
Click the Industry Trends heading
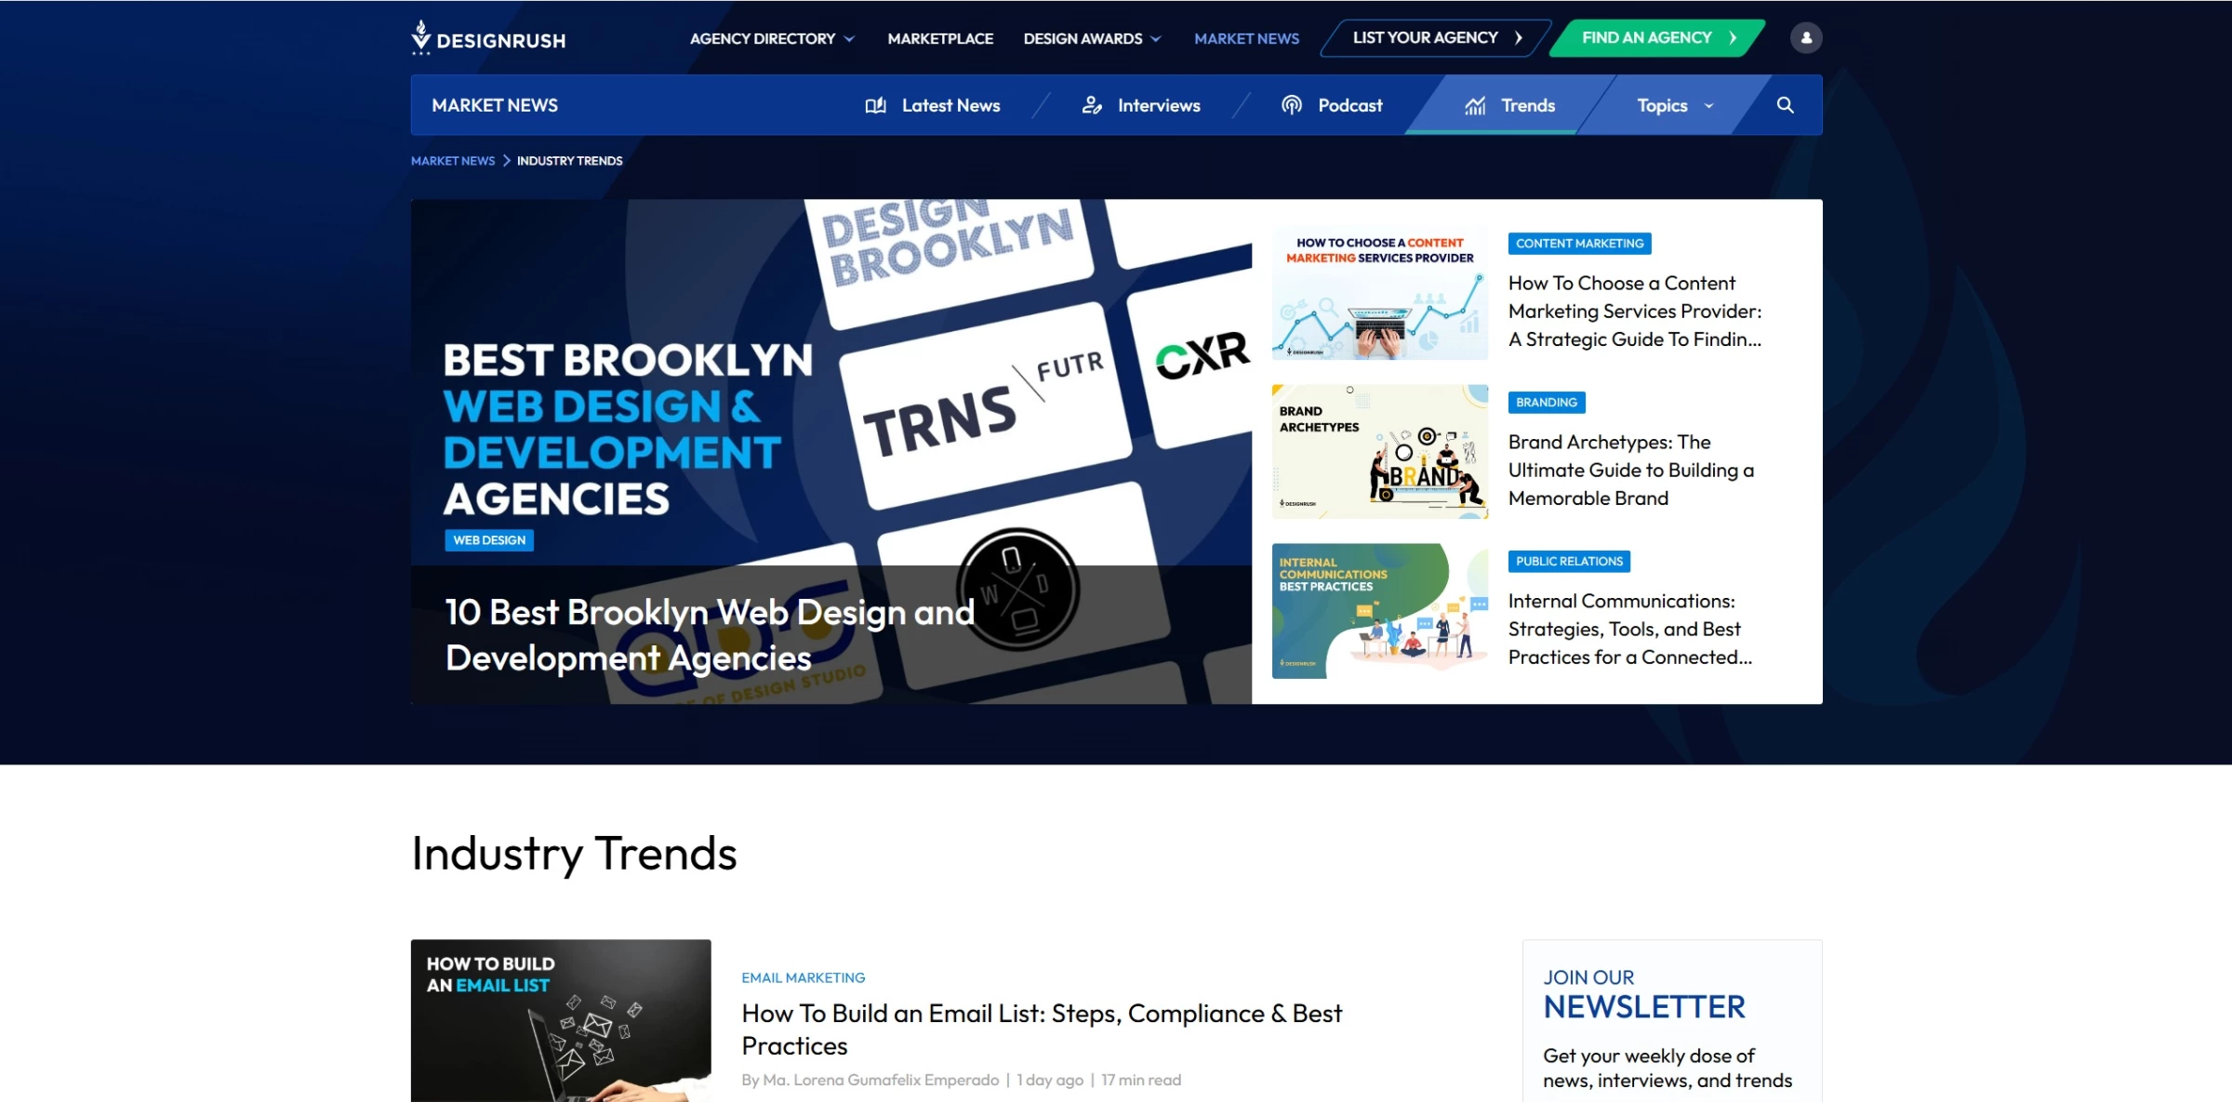click(574, 854)
